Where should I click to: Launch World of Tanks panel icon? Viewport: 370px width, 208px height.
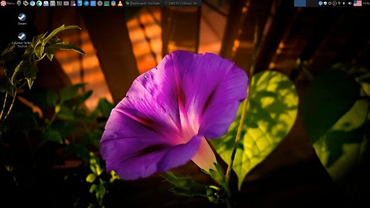(x=19, y=3)
